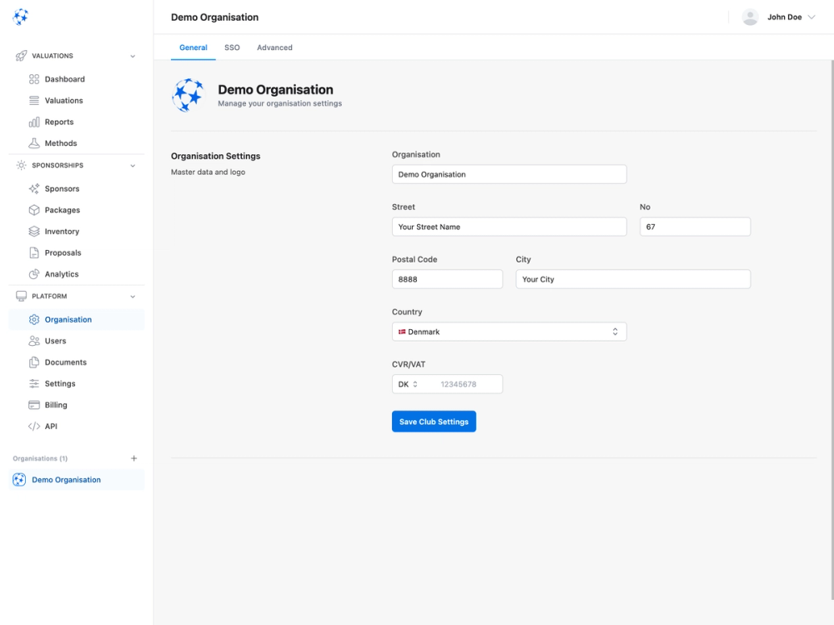Image resolution: width=834 pixels, height=625 pixels.
Task: Open the Methods section
Action: (33, 142)
